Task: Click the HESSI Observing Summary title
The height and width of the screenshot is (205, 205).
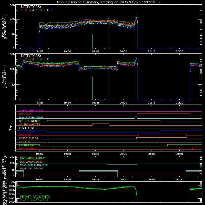Action: pos(108,2)
